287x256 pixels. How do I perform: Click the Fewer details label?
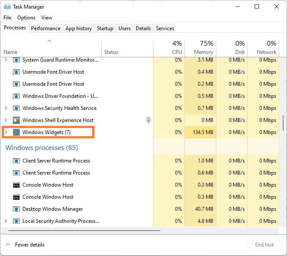30,245
